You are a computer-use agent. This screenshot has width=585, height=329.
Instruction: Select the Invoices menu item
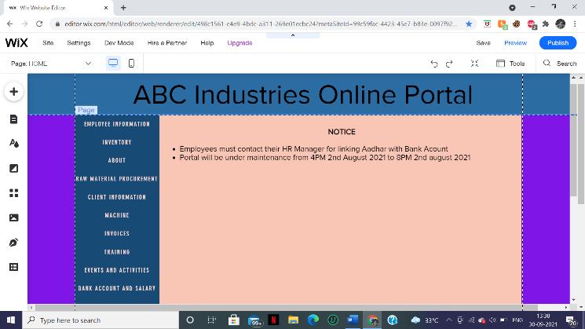117,233
